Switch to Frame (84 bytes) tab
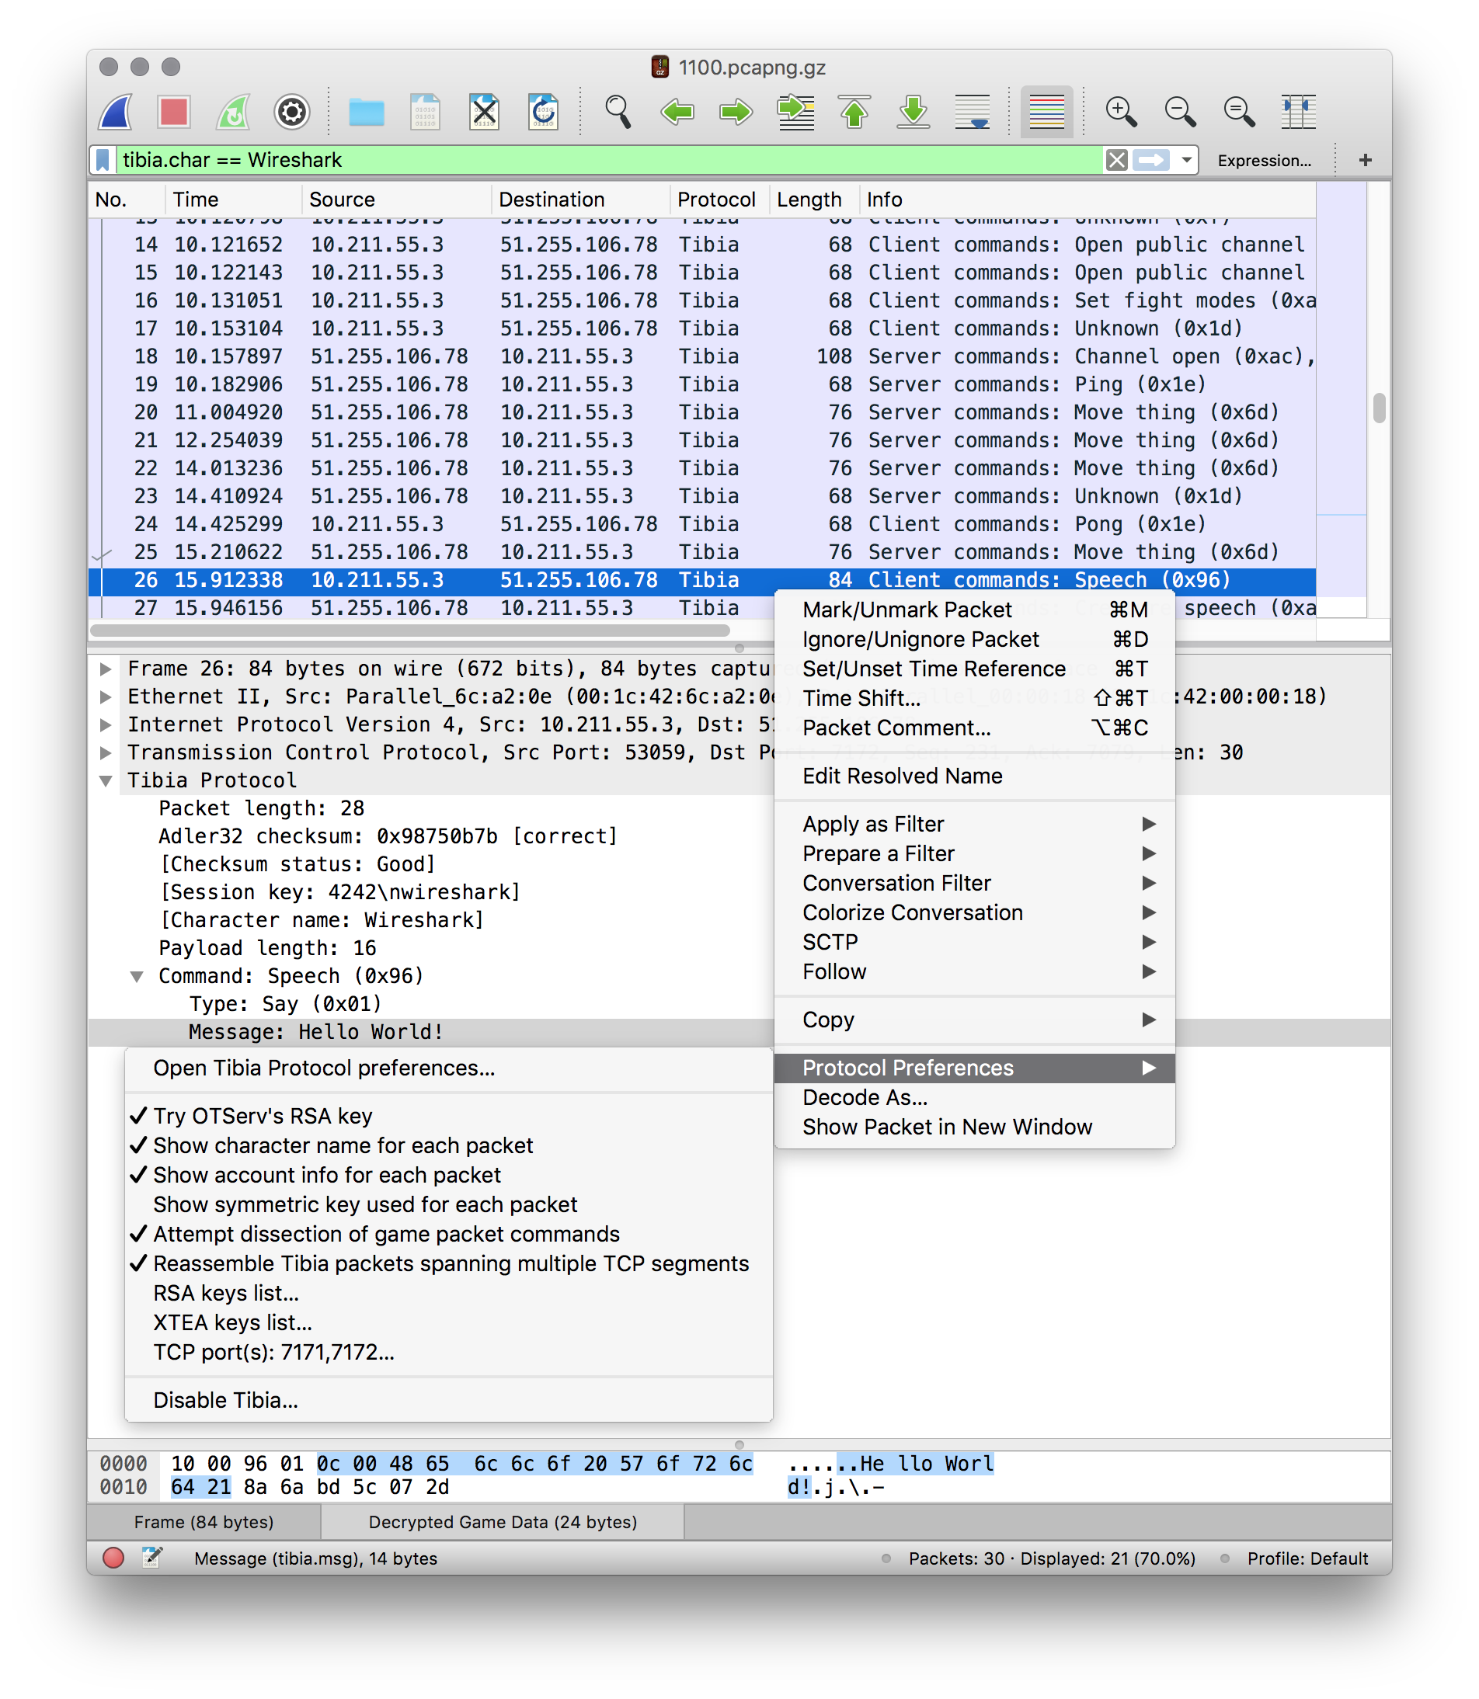Viewport: 1479px width, 1699px height. pos(204,1522)
